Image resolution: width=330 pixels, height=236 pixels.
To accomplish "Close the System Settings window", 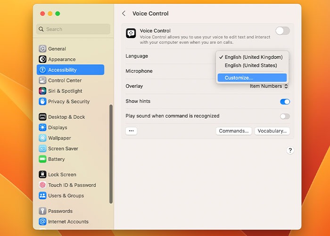I will [42, 14].
